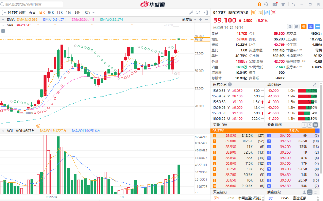Show 1 level of order book depth

[x=305, y=125]
